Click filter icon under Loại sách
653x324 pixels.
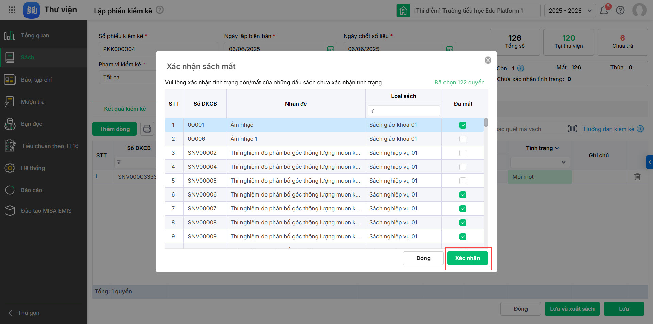372,111
